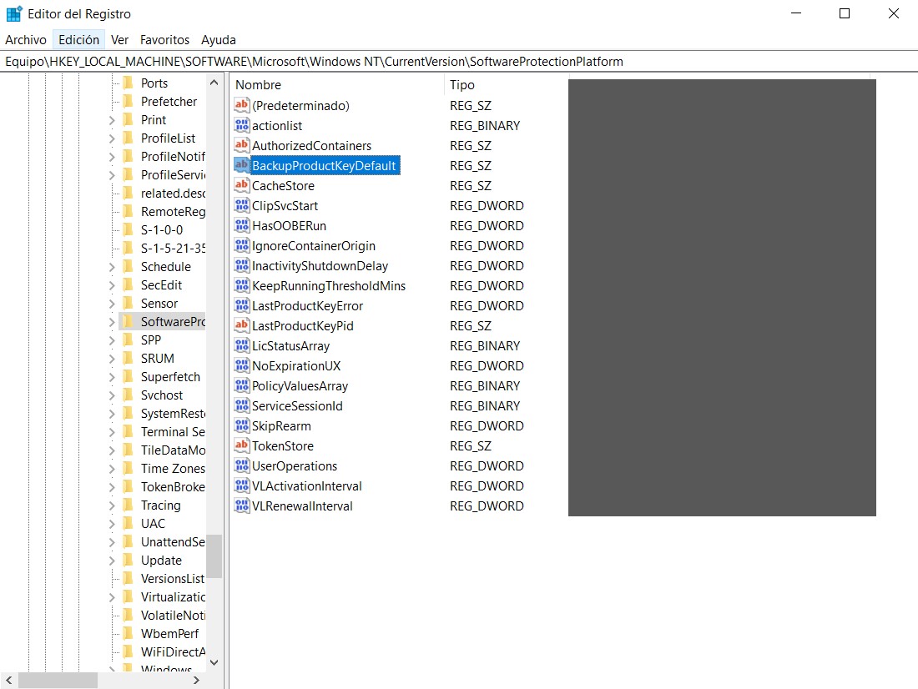Expand the Sensor key
This screenshot has height=689, width=918.
[112, 304]
